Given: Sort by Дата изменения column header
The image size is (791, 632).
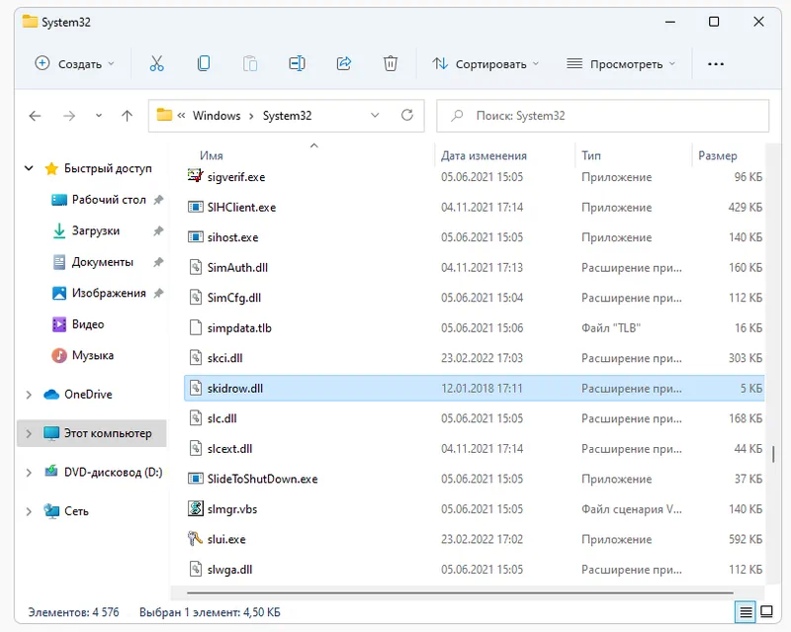Looking at the screenshot, I should coord(483,155).
